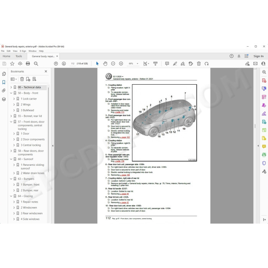This screenshot has height=268, width=268.
Task: Open the Edit menu
Action: (x=8, y=51)
